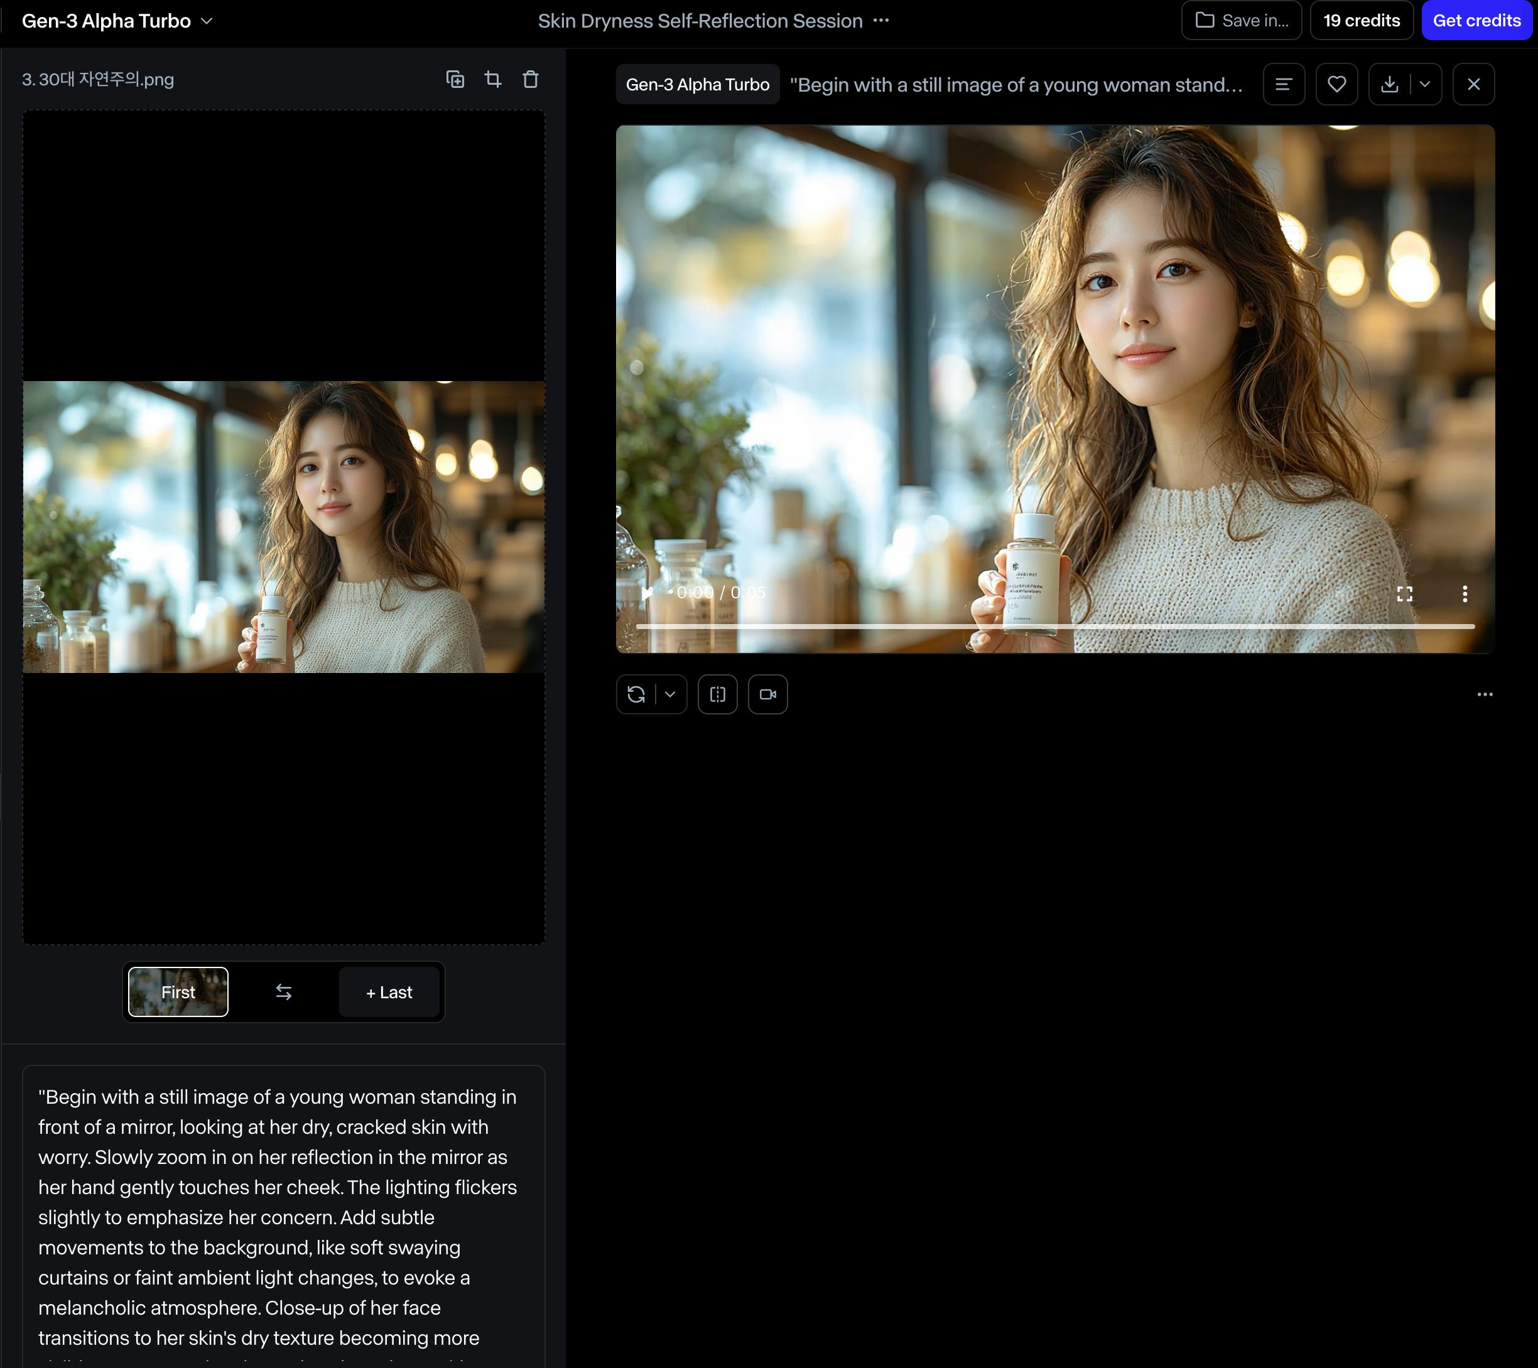The image size is (1538, 1368).
Task: Swap first and last frame
Action: [284, 992]
